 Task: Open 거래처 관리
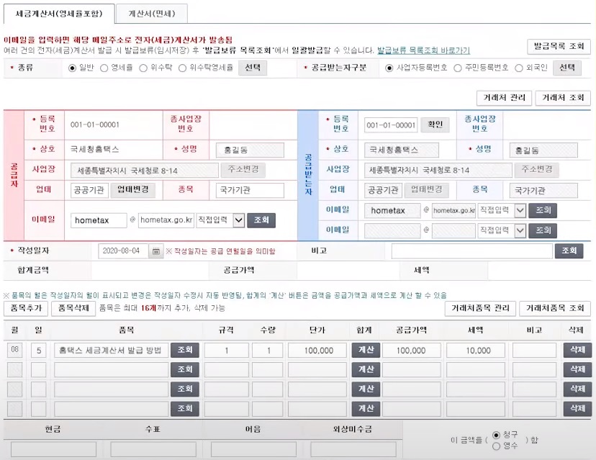point(504,98)
